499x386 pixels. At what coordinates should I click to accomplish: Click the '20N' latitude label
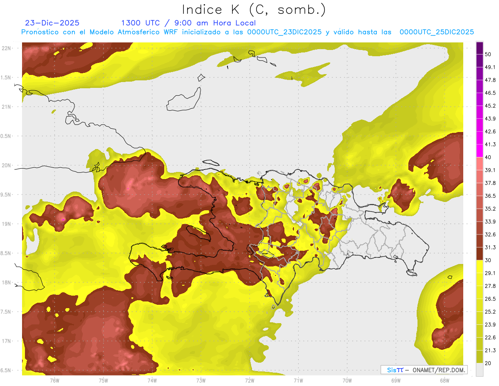tap(6, 165)
